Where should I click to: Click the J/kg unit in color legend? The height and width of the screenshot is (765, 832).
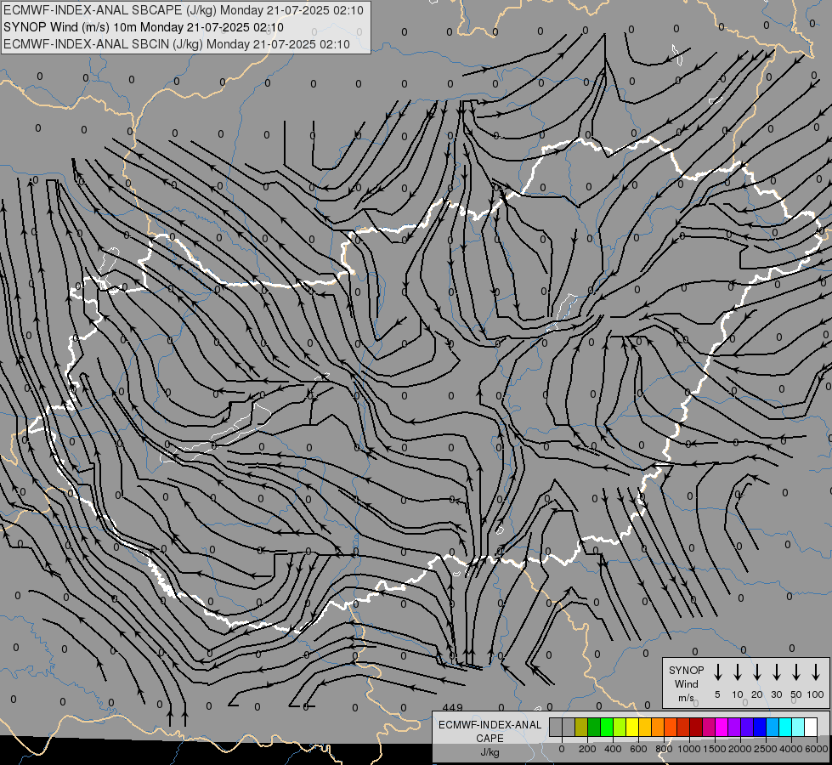[x=490, y=752]
